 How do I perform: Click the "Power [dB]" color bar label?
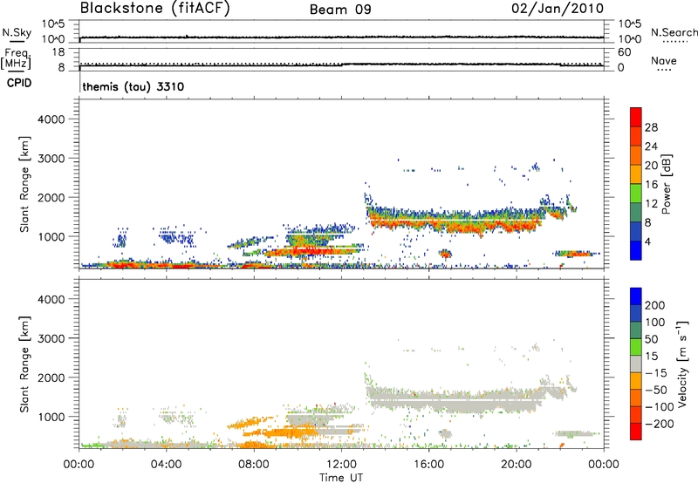[x=667, y=184]
